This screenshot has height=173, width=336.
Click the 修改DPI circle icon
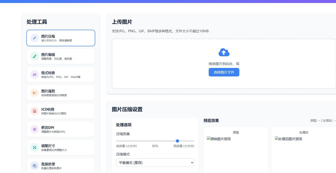[34, 129]
